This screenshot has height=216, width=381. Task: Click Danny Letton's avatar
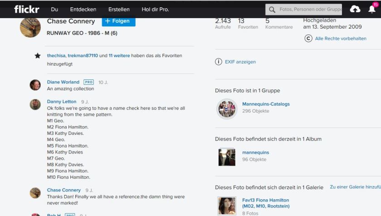[35, 104]
